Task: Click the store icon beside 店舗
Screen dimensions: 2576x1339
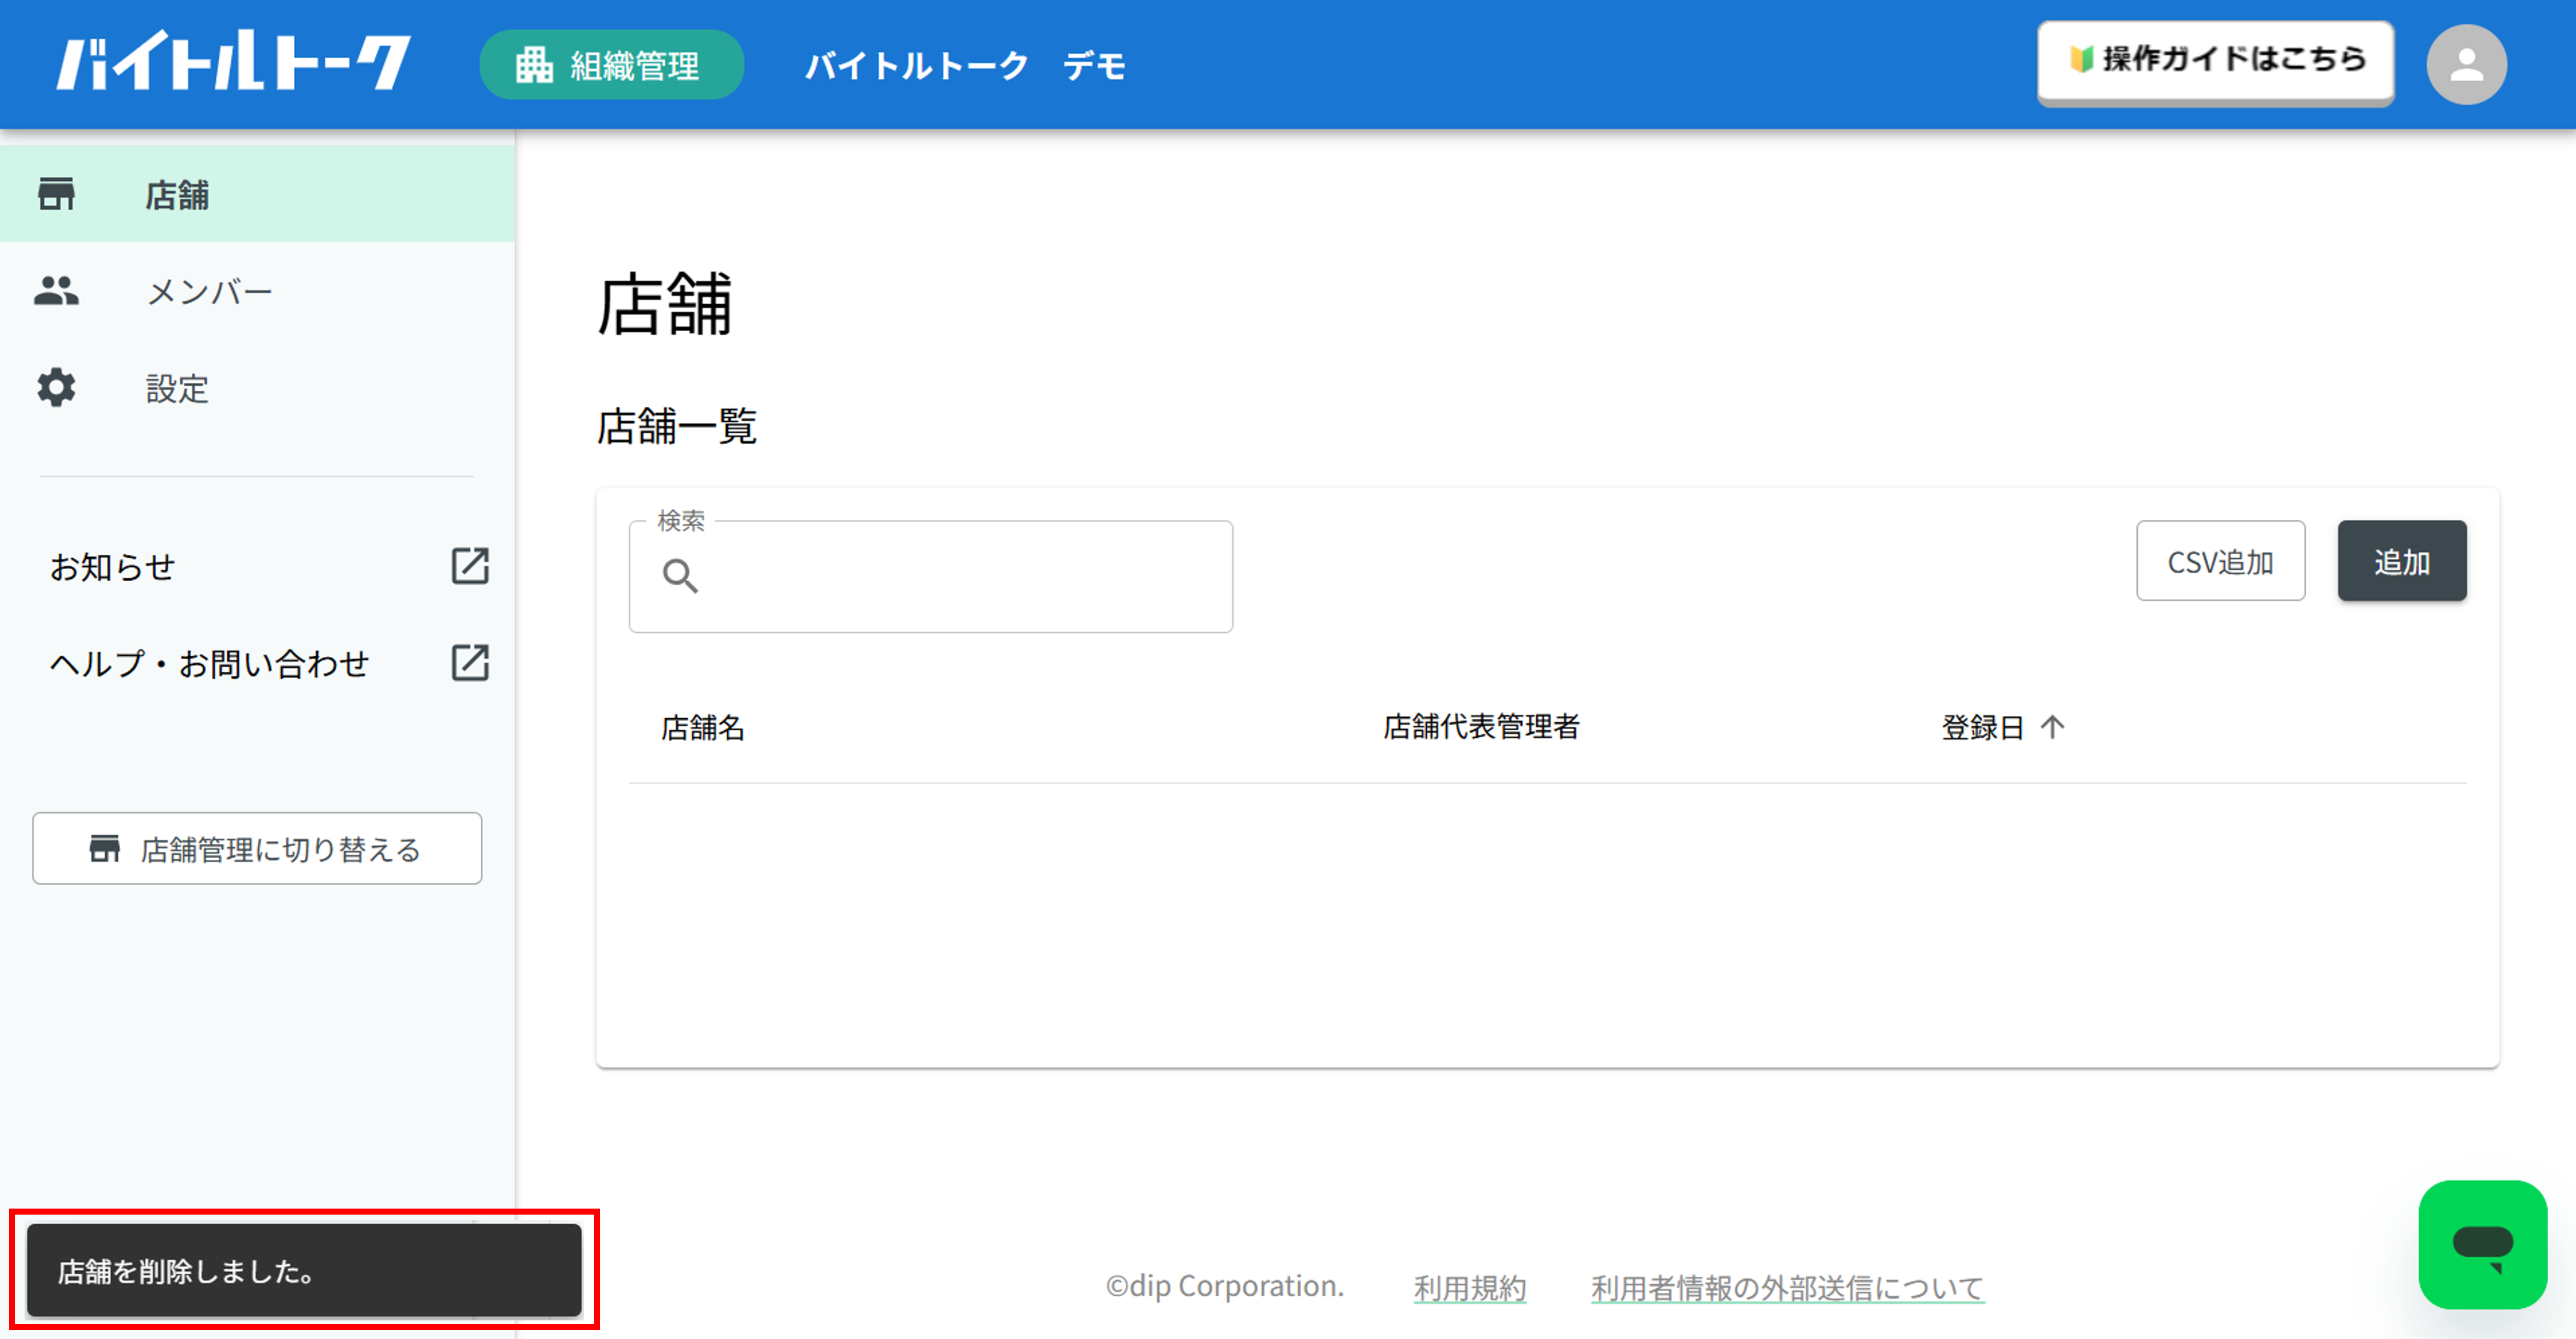Action: (x=56, y=194)
